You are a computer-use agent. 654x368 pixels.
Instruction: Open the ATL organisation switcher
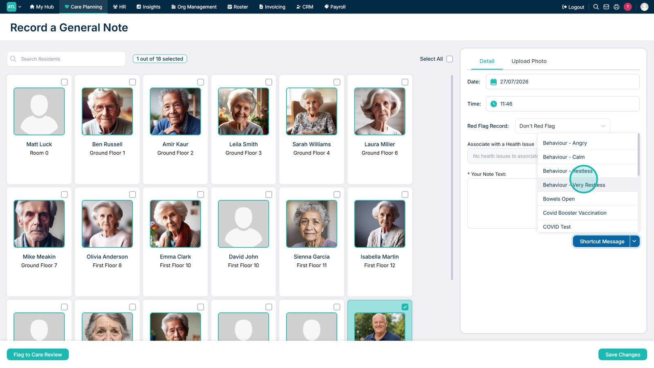(14, 7)
